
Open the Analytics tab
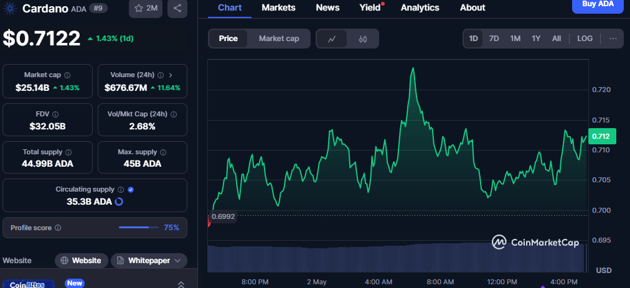pos(420,7)
